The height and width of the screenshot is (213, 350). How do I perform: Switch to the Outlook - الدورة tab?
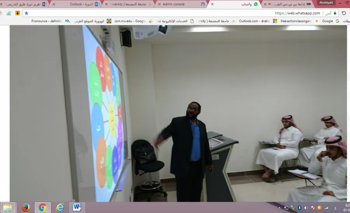(x=76, y=4)
